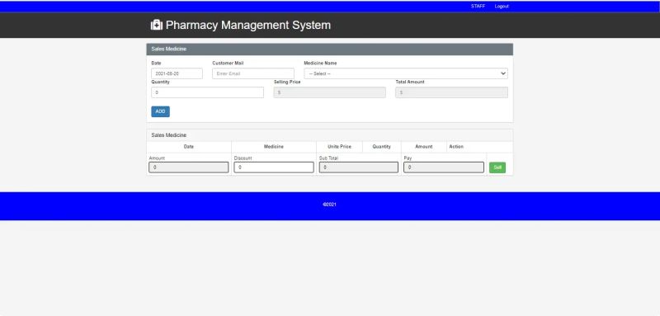Click the blue ADD button
Viewport: 660px width, 316px height.
(160, 111)
